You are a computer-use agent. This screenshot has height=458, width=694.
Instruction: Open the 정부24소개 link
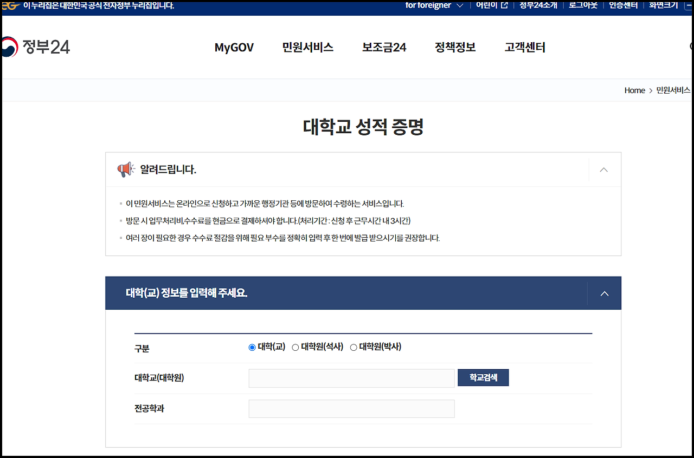point(538,5)
